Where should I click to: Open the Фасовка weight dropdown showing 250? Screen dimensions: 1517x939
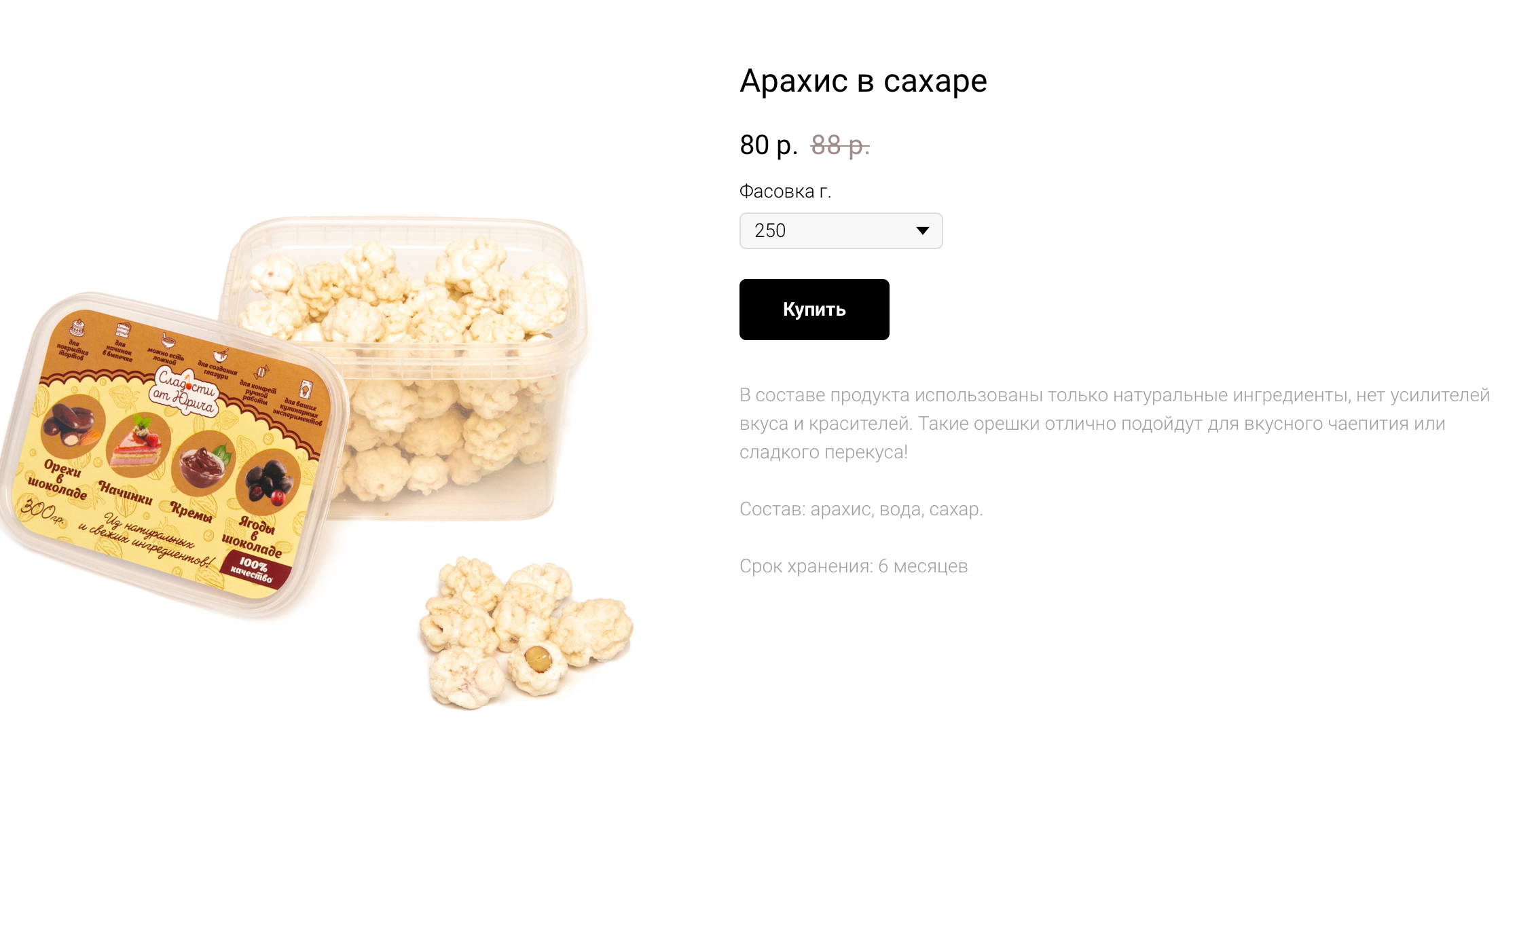(841, 231)
